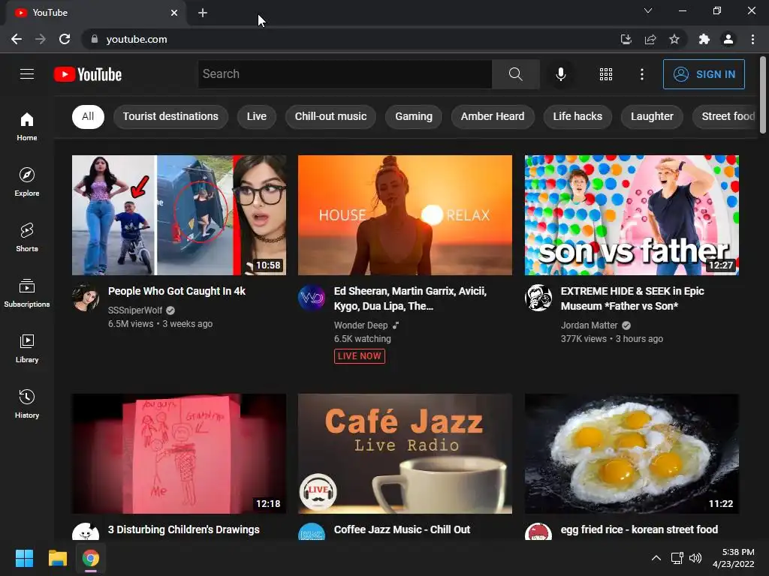
Task: Open Shorts in the sidebar
Action: pyautogui.click(x=27, y=237)
